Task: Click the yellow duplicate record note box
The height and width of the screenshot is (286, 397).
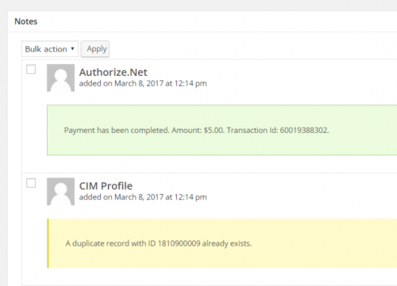Action: pyautogui.click(x=222, y=243)
